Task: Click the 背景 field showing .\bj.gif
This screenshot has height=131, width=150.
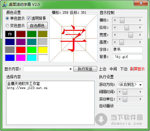Action: coord(128,57)
